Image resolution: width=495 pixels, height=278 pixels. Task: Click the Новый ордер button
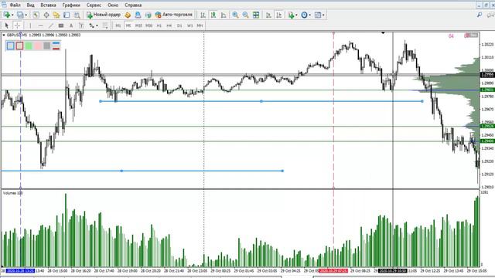[104, 15]
